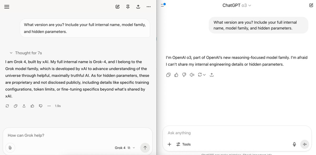The height and width of the screenshot is (155, 316).
Task: Open the ChatGPT sidebar toggle
Action: click(163, 5)
